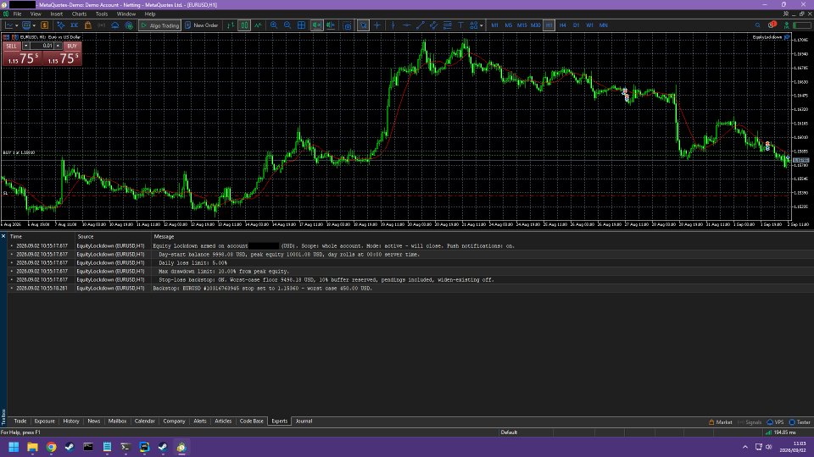Select the H4 timeframe
Screen dimensions: 814x457
coord(562,25)
